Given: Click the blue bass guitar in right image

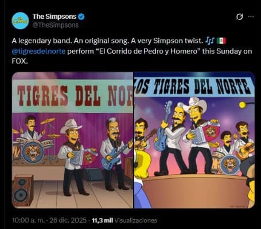Looking at the screenshot, I should [x=162, y=126].
